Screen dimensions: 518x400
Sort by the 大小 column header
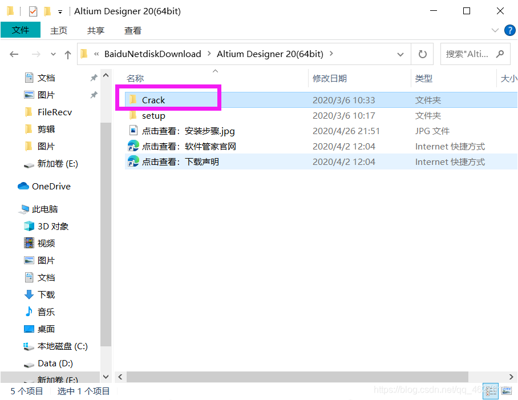509,79
